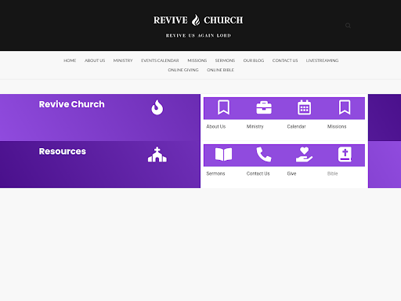Open Livestreaming menu item
The height and width of the screenshot is (301, 401).
click(x=322, y=60)
